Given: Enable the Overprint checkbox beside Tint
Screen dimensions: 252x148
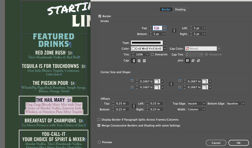Looking at the screenshot, I should click(152, 54).
